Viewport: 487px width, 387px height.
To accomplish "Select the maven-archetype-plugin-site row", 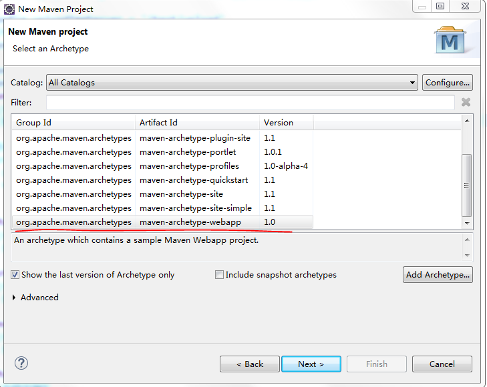I will tap(162, 138).
